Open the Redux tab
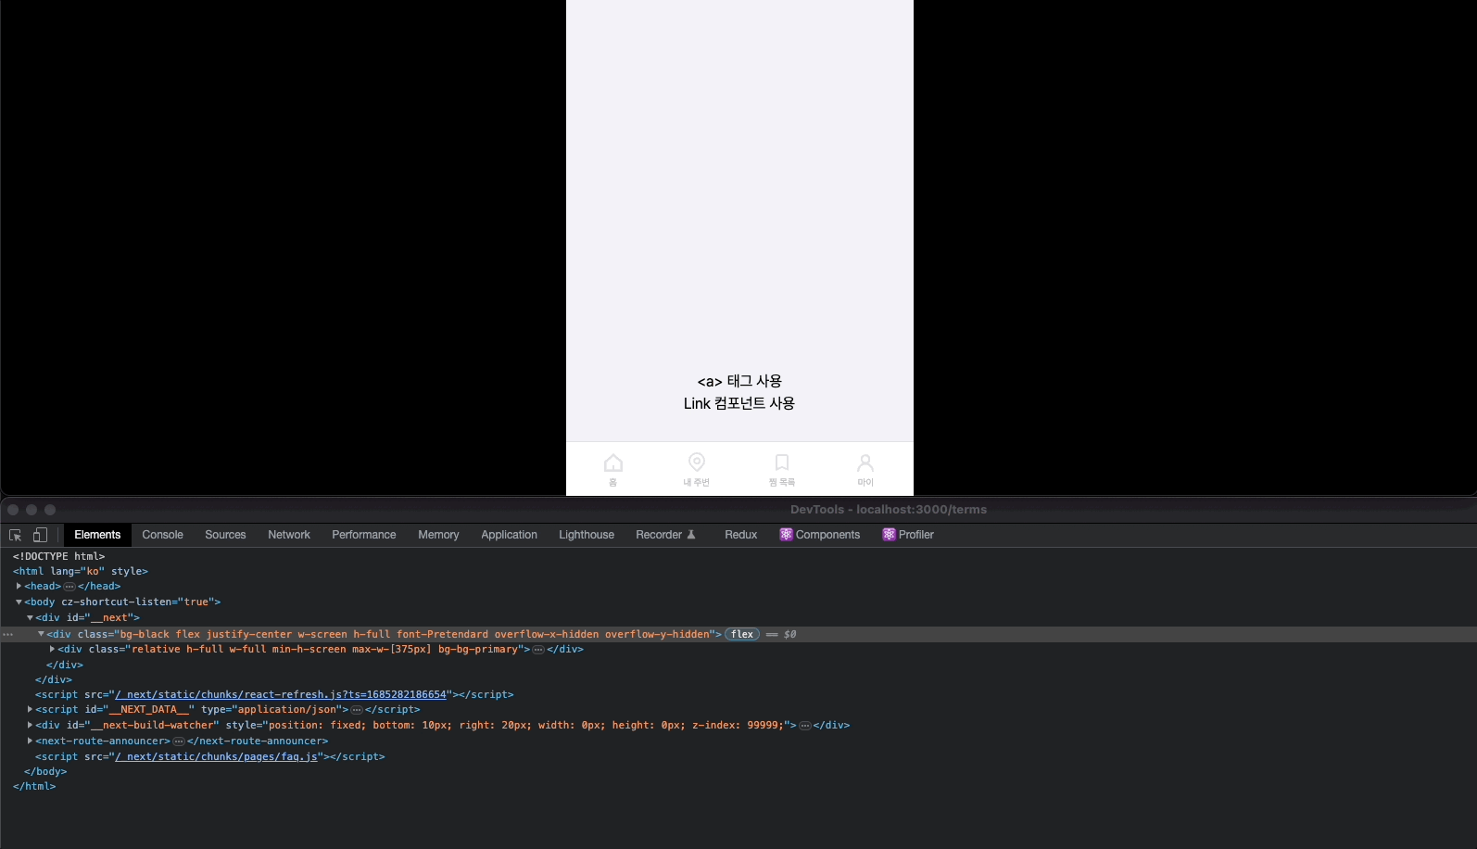Image resolution: width=1477 pixels, height=849 pixels. pos(740,535)
